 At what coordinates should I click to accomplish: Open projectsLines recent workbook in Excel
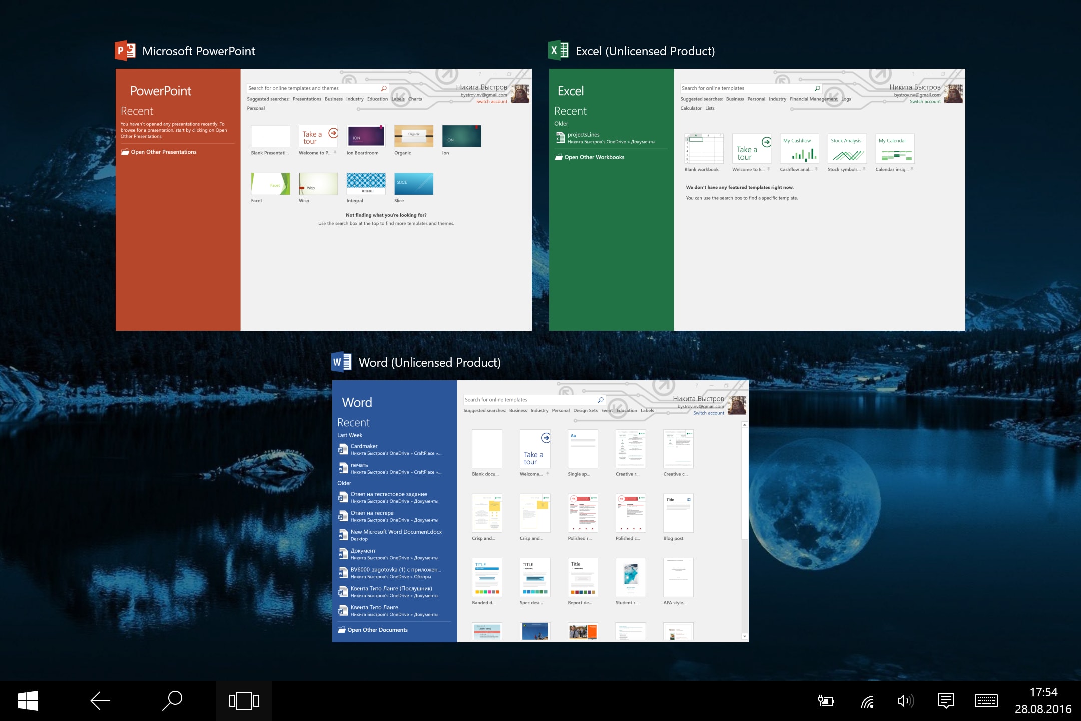[x=611, y=138]
